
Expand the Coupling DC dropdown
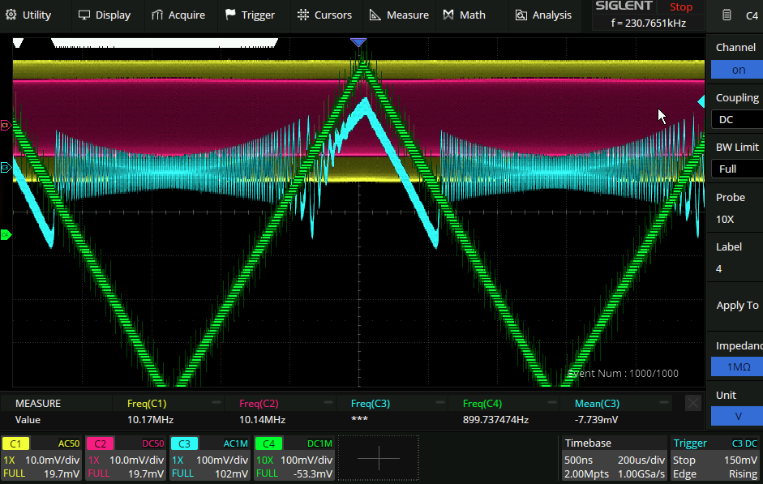737,119
